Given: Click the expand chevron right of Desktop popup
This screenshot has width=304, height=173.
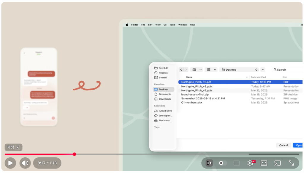Looking at the screenshot, I should tap(263, 69).
